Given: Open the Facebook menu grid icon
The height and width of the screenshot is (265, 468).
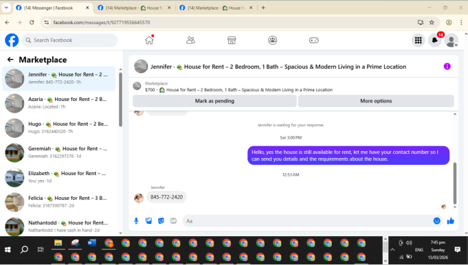Looking at the screenshot, I should click(x=418, y=41).
